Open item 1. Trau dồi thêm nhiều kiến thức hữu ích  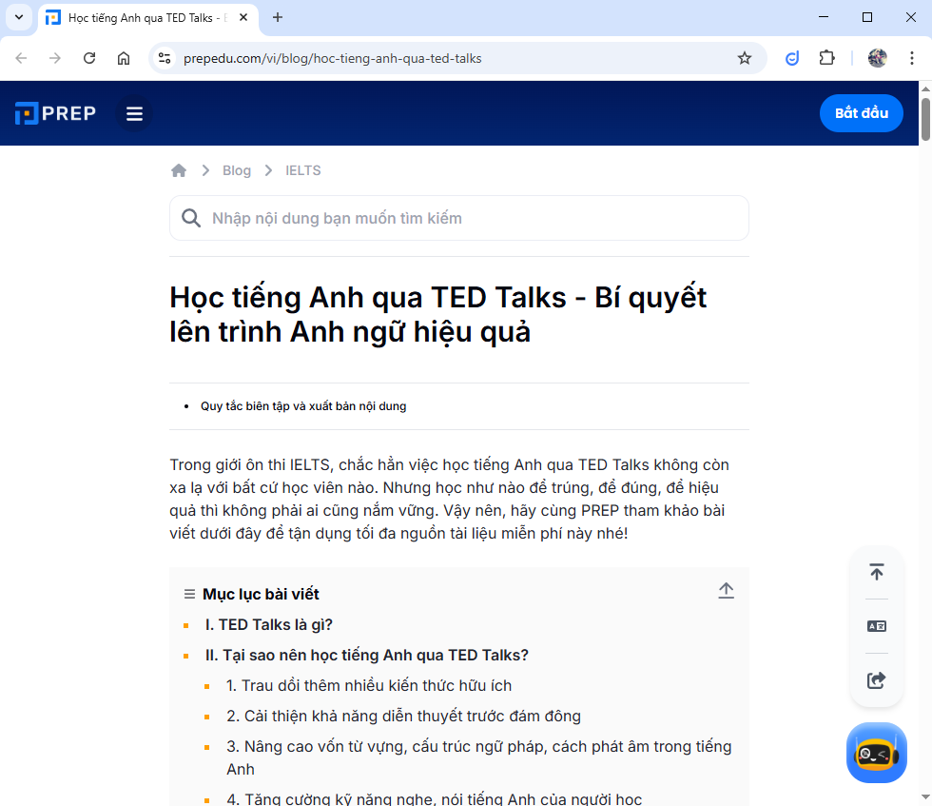click(x=369, y=685)
